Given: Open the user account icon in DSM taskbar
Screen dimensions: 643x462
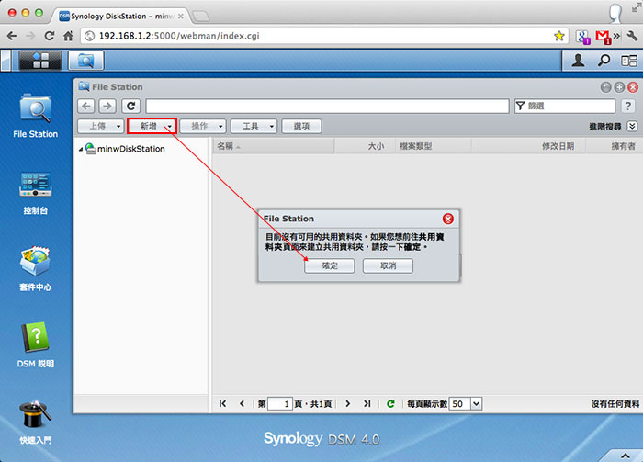Looking at the screenshot, I should 578,61.
